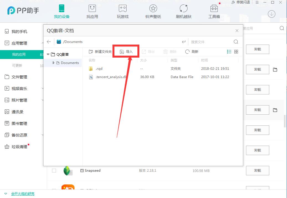Click the 搜索文件 search box

point(211,42)
